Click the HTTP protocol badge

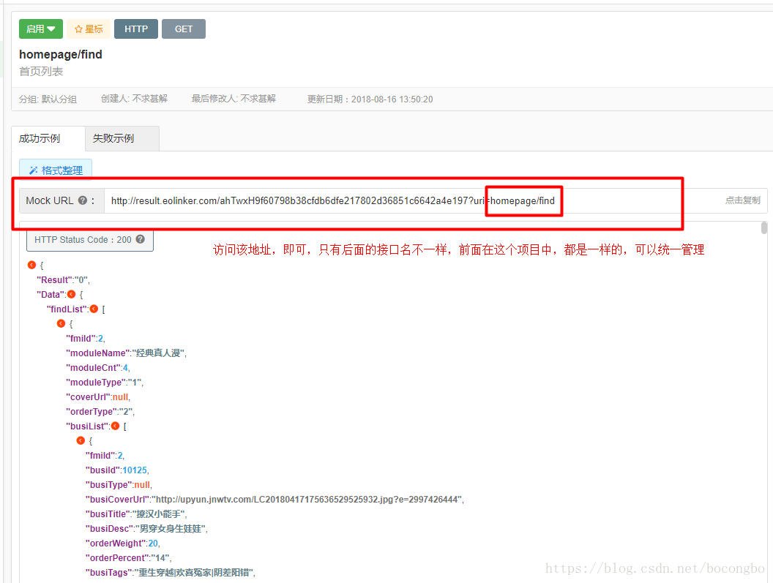[136, 29]
